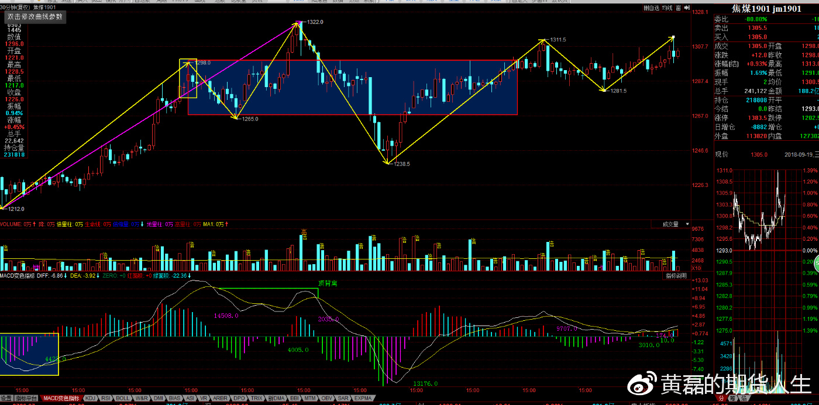Image resolution: width=819 pixels, height=405 pixels.
Task: Select the MACD变色指标 tab
Action: pos(61,399)
